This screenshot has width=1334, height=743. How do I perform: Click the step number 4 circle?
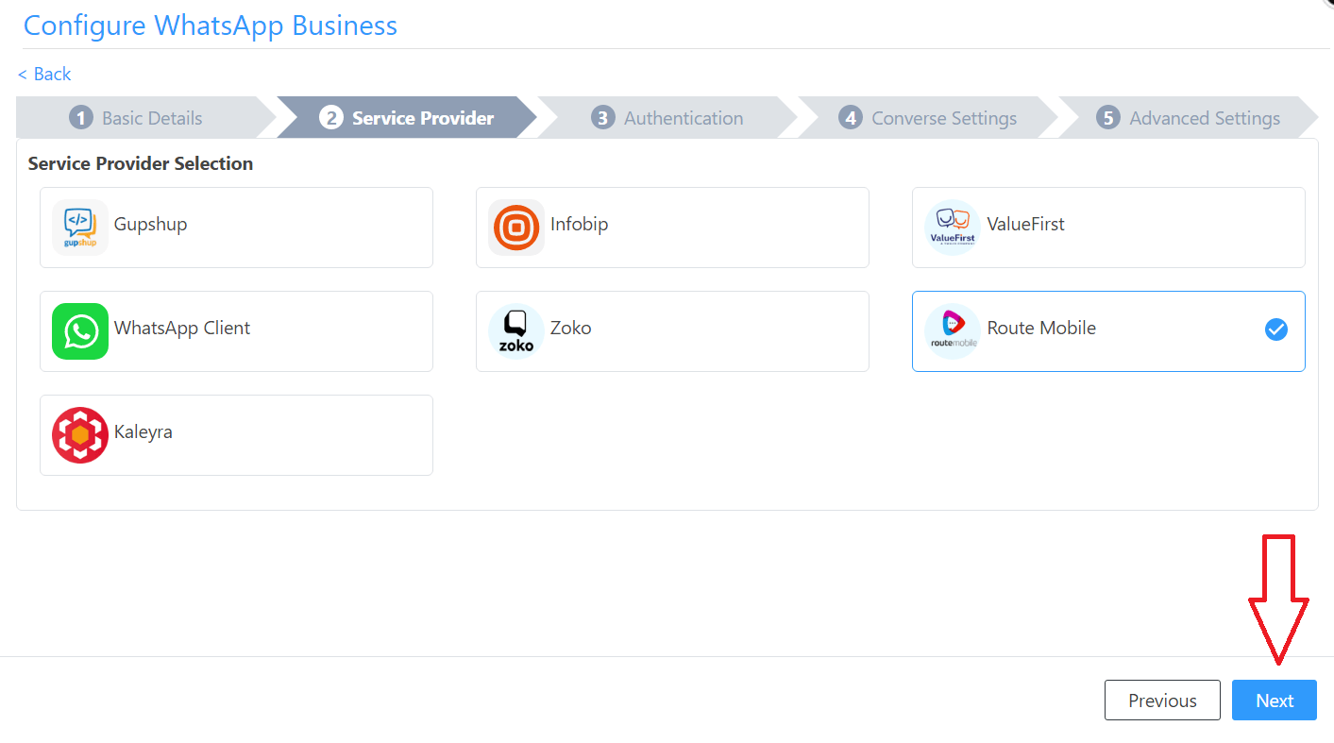tap(851, 118)
